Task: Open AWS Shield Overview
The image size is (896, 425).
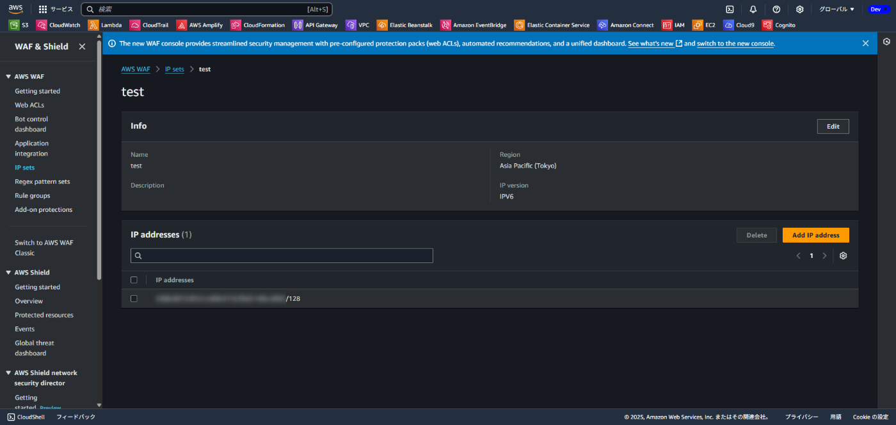Action: [29, 301]
